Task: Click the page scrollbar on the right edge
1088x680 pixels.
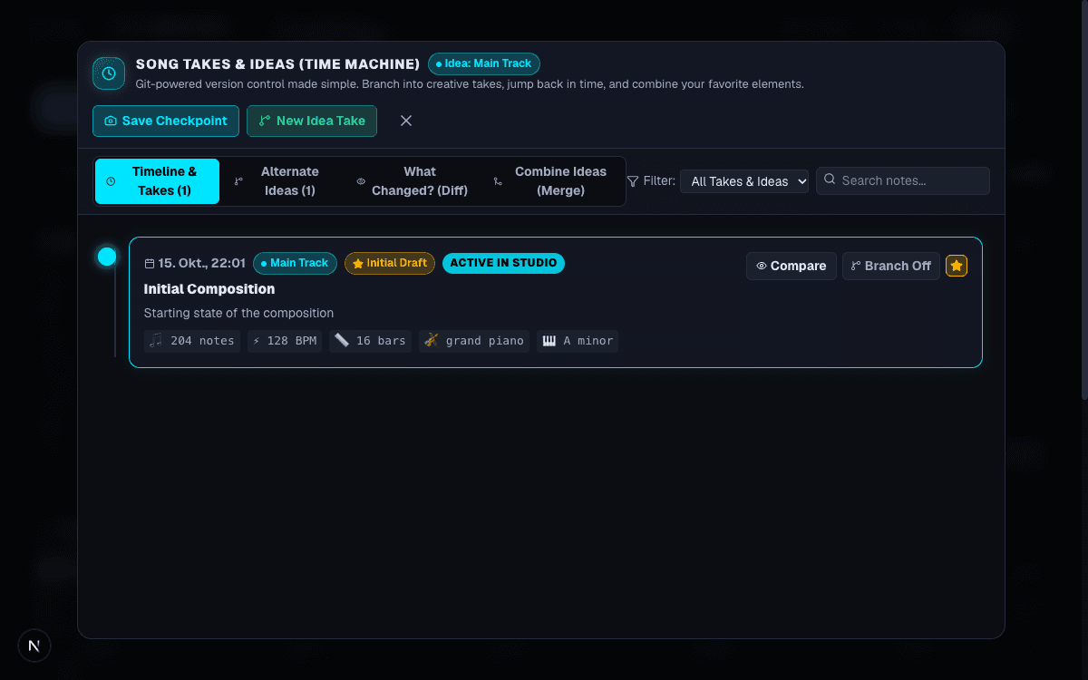Action: (x=1084, y=199)
